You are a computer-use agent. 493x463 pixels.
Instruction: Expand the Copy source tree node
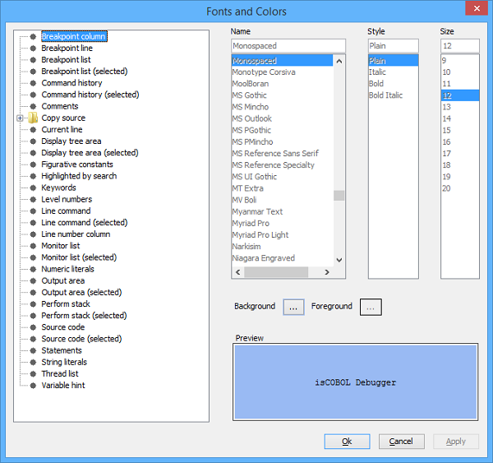point(20,118)
